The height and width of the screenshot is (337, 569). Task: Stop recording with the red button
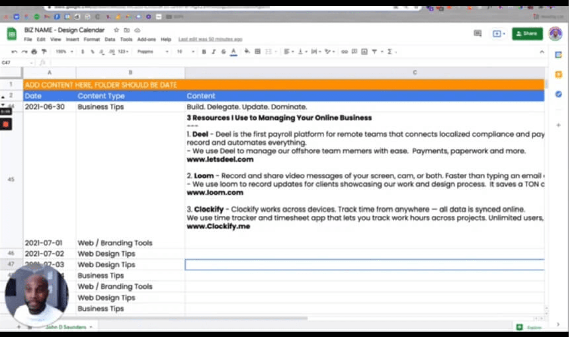tap(6, 124)
